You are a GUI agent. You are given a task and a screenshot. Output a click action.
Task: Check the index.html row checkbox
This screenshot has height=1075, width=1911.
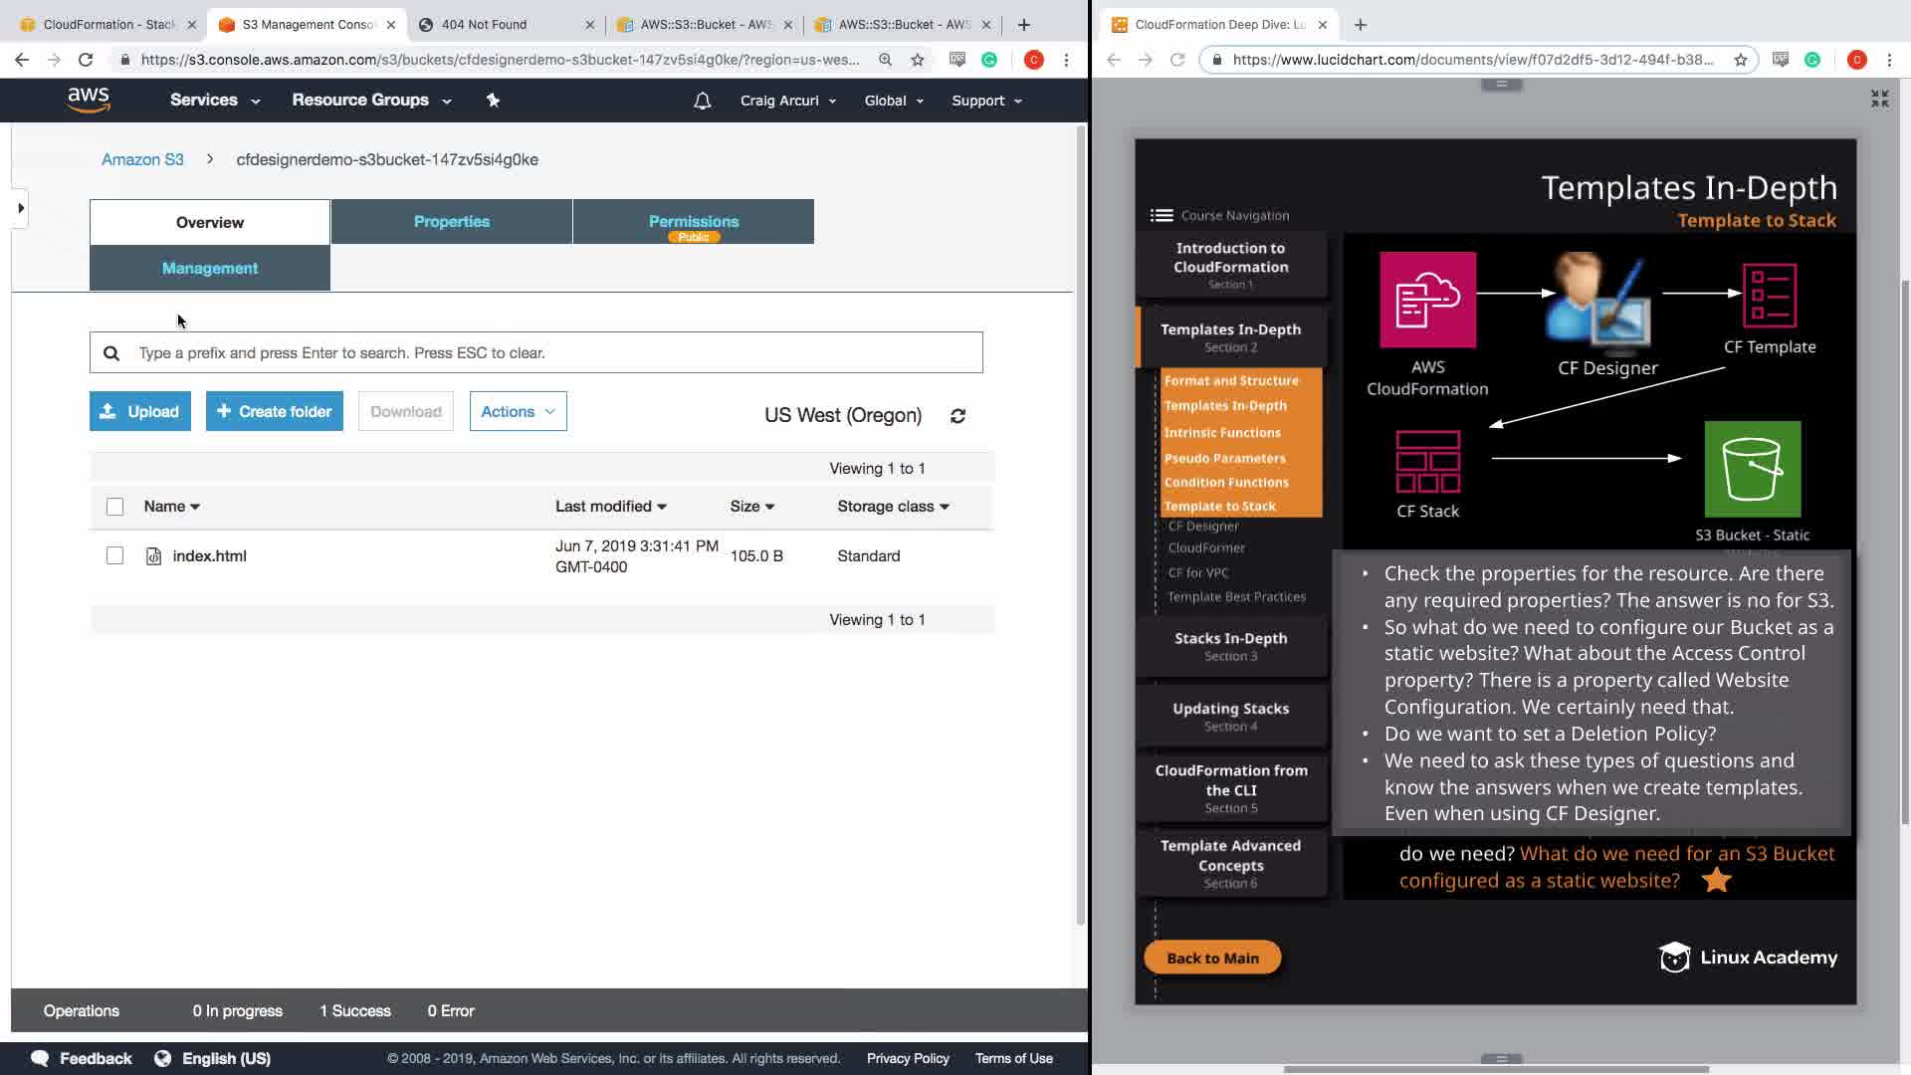(115, 555)
